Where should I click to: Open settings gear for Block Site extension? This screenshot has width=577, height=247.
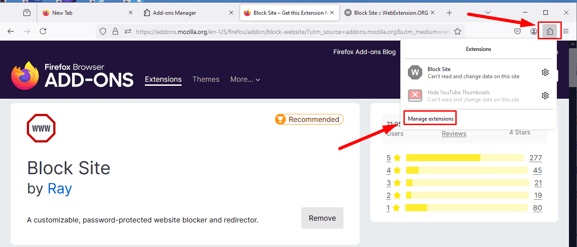point(545,72)
